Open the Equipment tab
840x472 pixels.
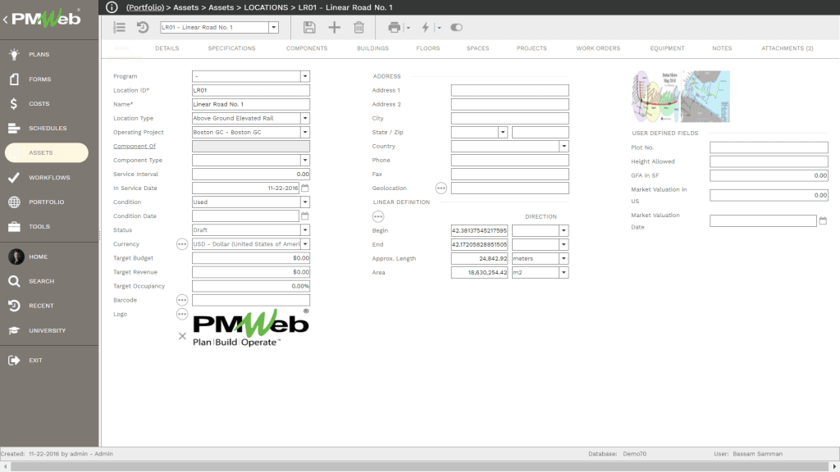pos(667,48)
